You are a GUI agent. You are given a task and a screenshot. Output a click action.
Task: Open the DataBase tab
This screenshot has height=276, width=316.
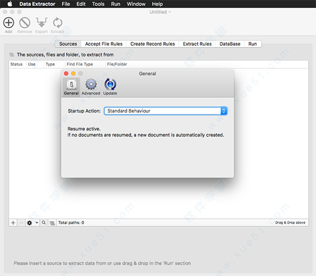click(x=230, y=44)
